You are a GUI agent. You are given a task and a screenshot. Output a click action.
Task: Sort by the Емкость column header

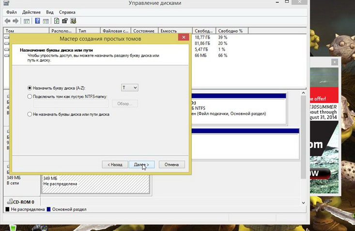[175, 31]
